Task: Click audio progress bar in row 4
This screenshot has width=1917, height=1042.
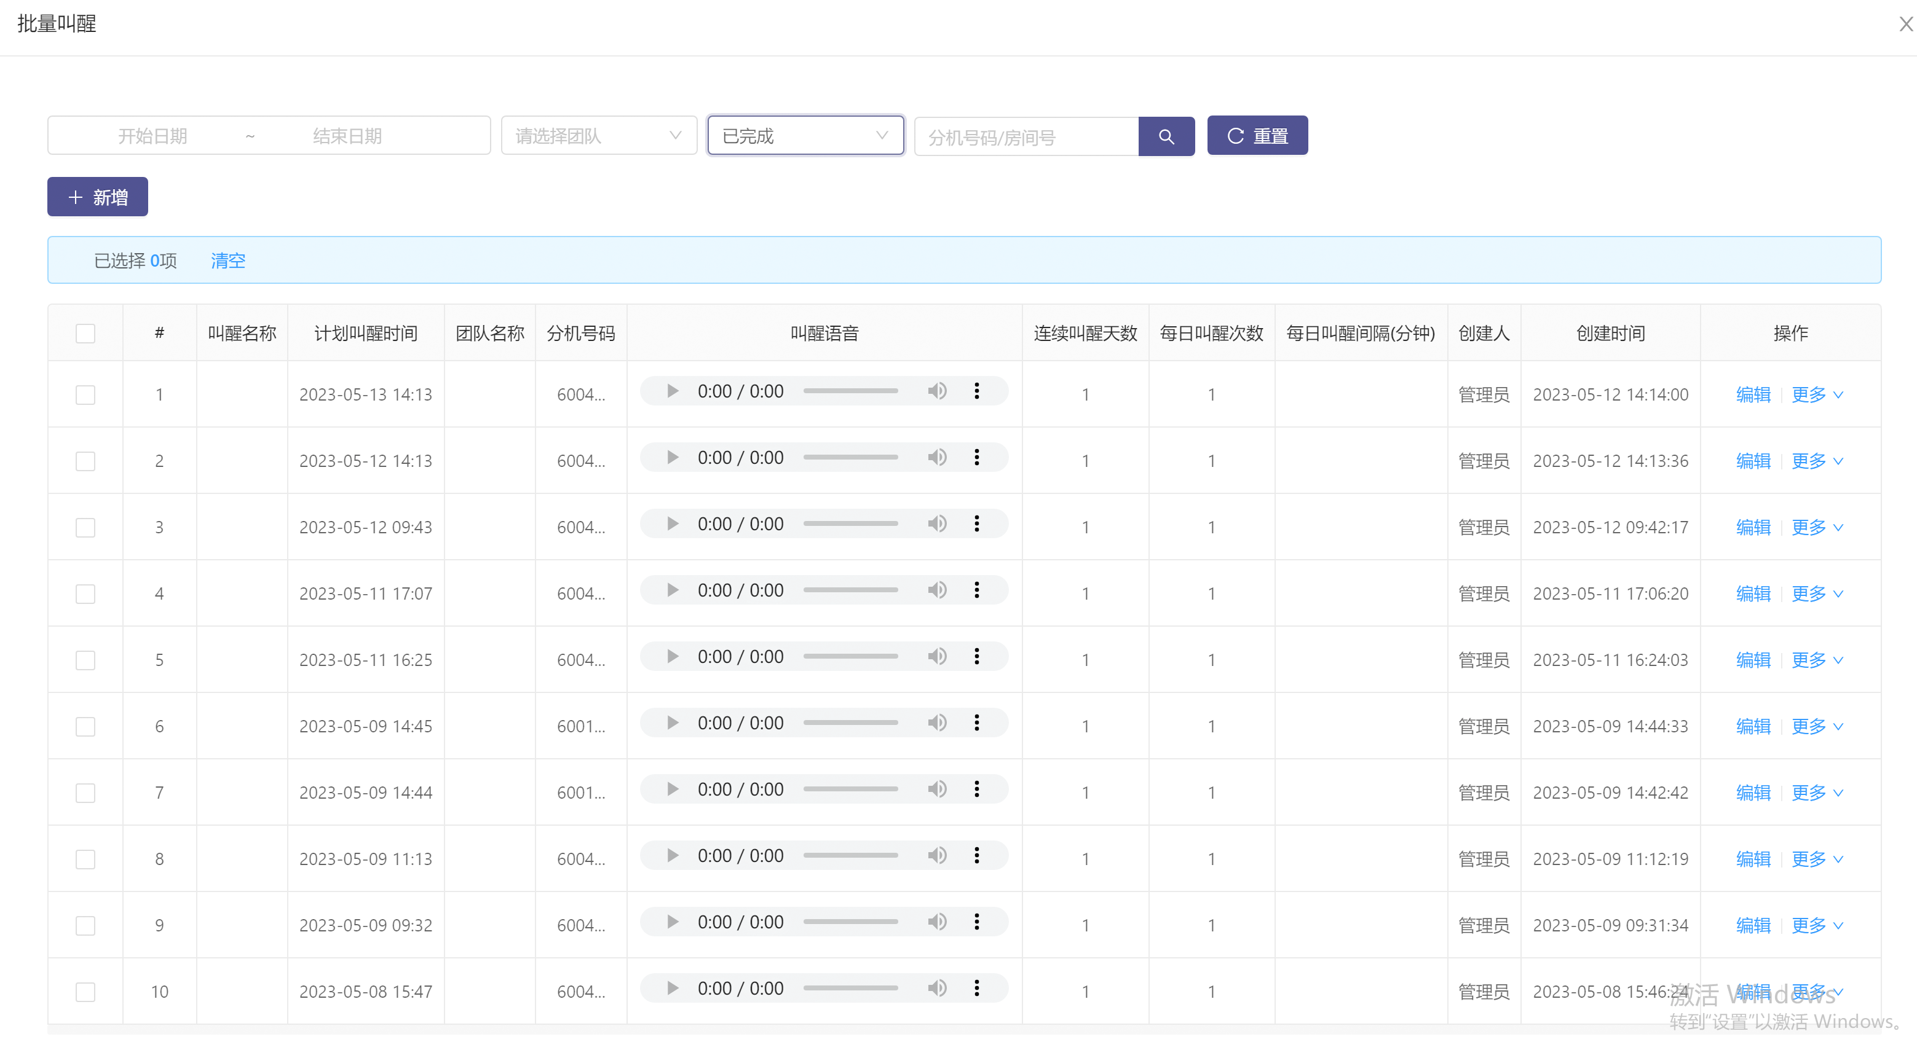Action: 850,590
